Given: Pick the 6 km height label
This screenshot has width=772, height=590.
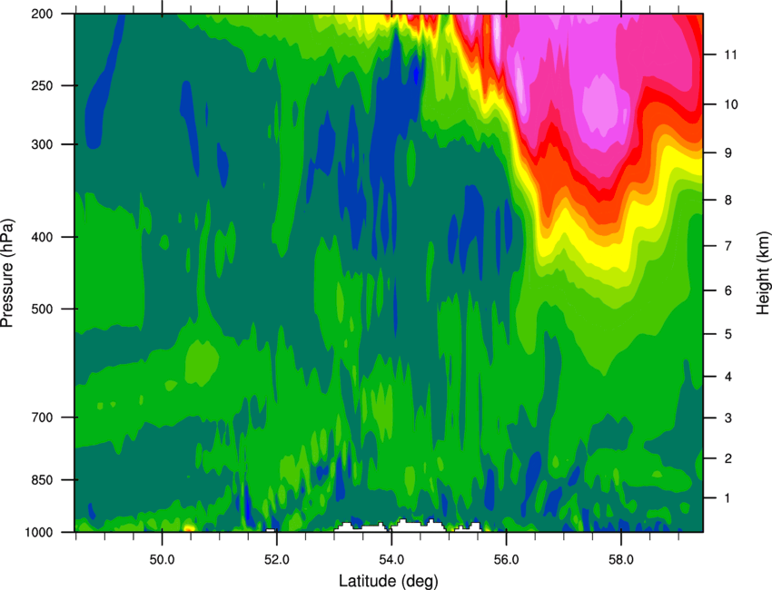Looking at the screenshot, I should (x=727, y=290).
